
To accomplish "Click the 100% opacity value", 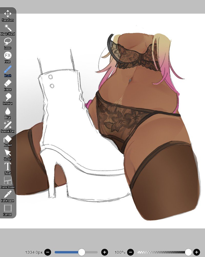I will tap(120, 252).
